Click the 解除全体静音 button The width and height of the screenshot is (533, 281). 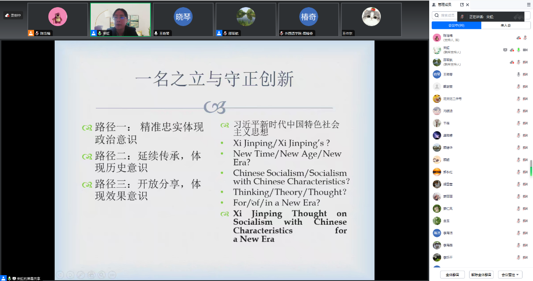481,275
